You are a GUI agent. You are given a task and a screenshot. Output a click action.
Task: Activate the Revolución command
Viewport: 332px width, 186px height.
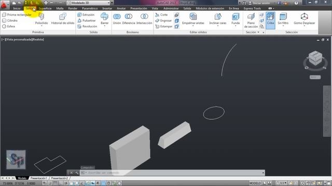[87, 26]
